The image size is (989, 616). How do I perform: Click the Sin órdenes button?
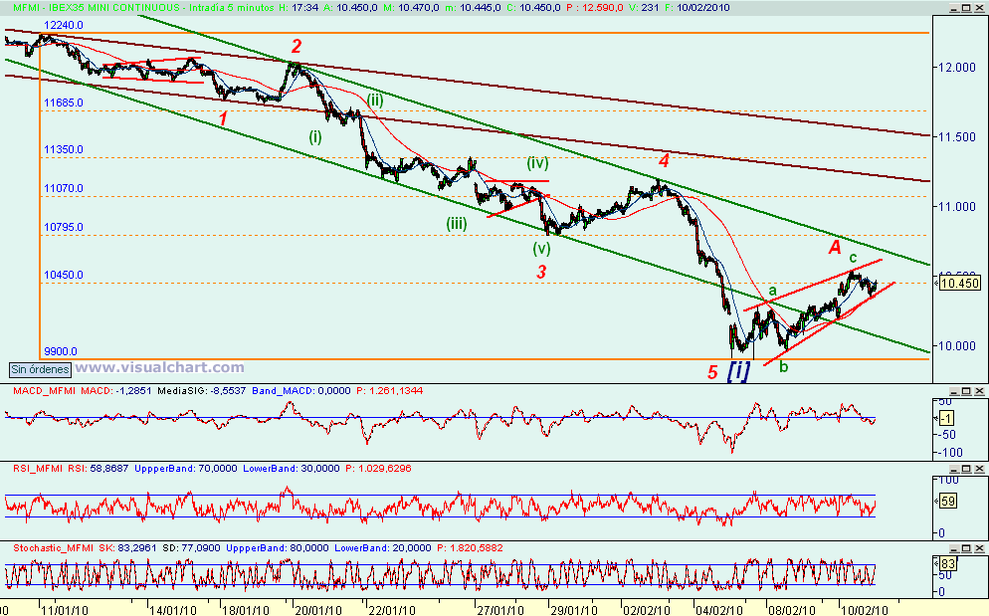[39, 369]
